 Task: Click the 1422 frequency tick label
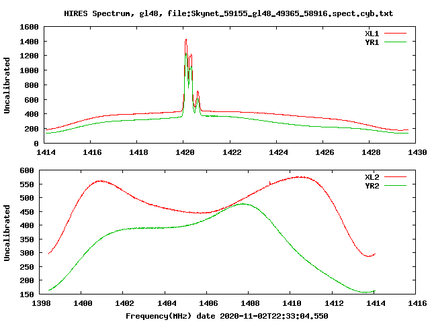[x=232, y=152]
